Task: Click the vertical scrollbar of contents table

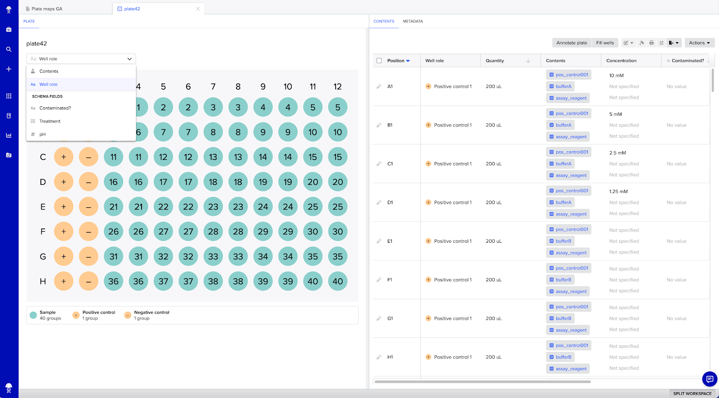Action: [712, 80]
